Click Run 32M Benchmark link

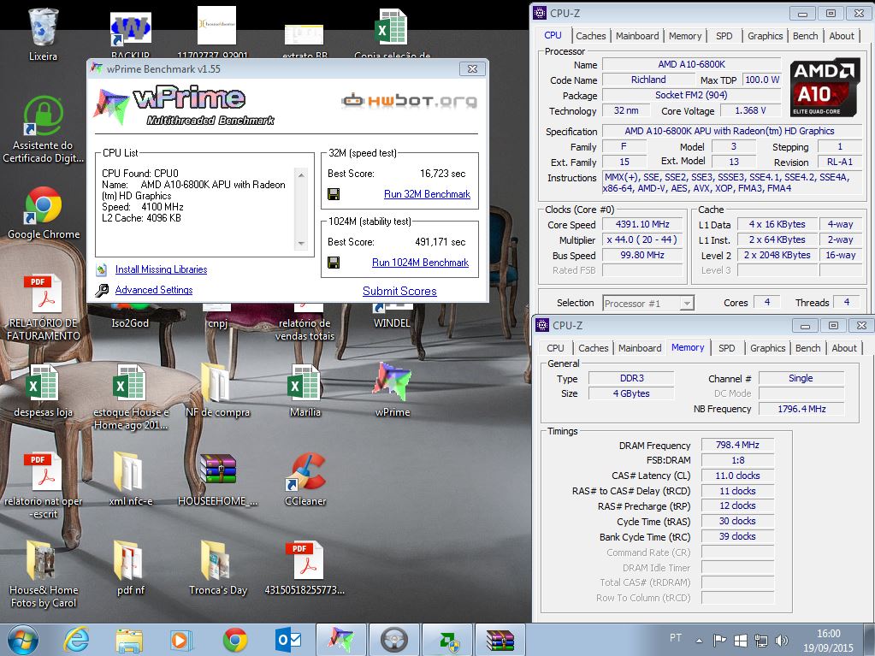coord(427,194)
